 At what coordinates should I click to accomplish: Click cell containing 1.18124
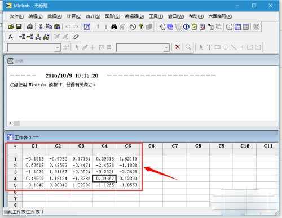58,179
